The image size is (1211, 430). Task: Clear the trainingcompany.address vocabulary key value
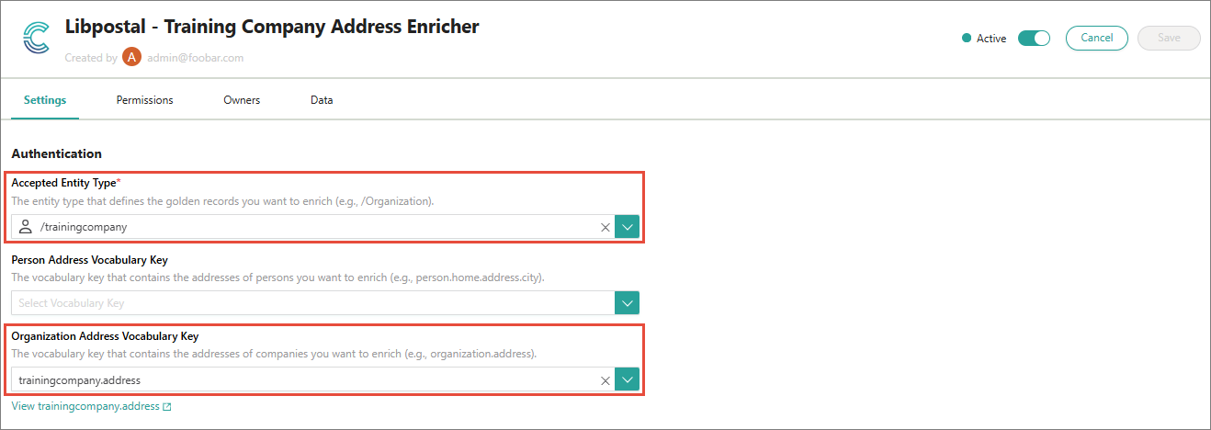605,379
